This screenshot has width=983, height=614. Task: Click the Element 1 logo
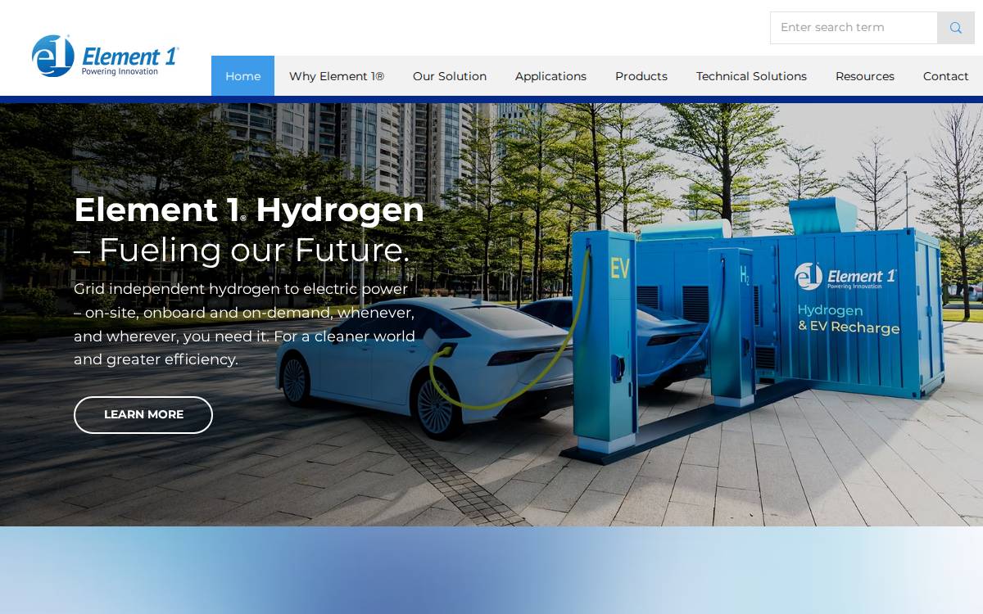point(105,56)
